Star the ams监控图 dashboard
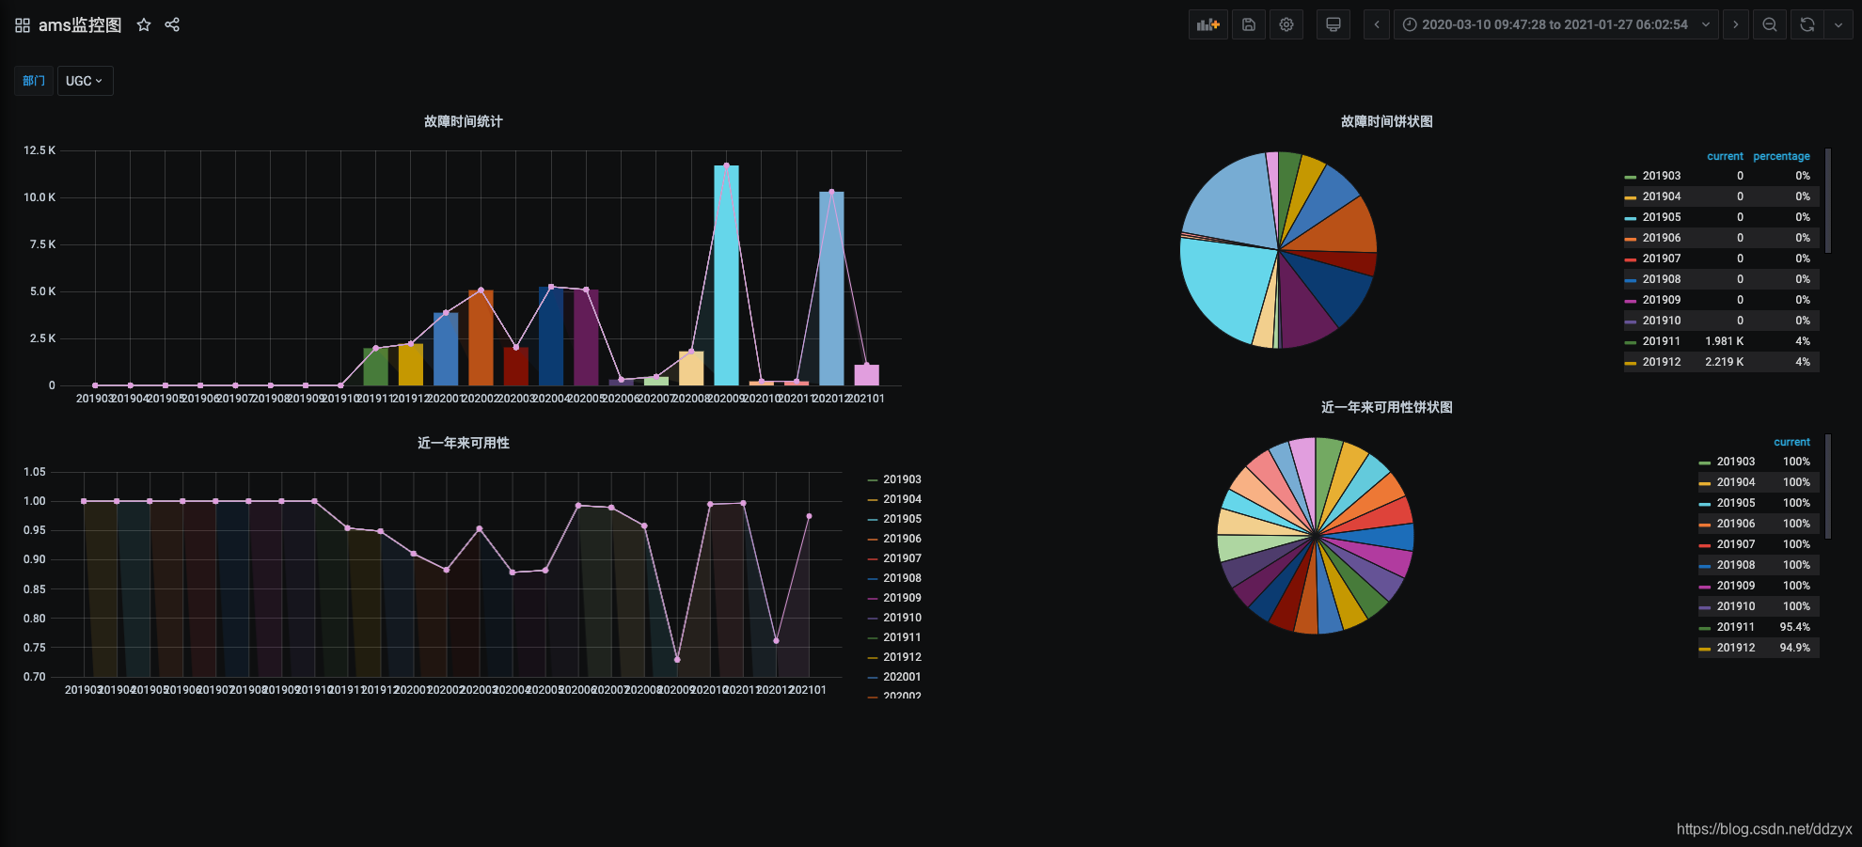Viewport: 1862px width, 847px height. [x=144, y=25]
